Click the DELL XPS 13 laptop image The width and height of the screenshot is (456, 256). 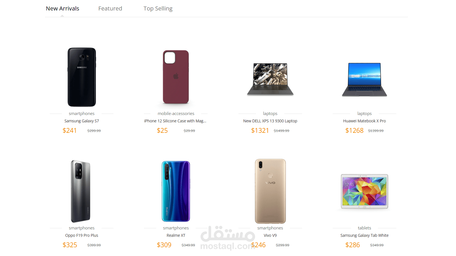[270, 79]
